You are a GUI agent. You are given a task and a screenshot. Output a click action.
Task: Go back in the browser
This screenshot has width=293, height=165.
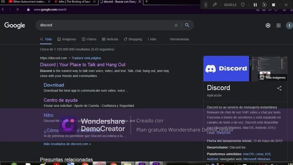(3, 9)
